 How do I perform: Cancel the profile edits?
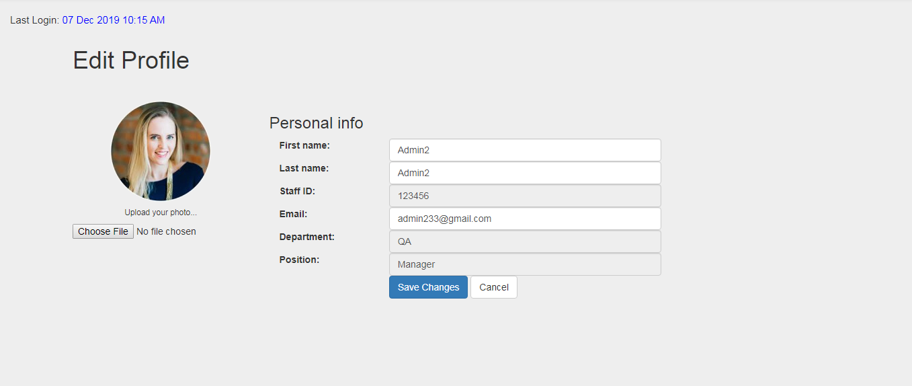point(494,287)
